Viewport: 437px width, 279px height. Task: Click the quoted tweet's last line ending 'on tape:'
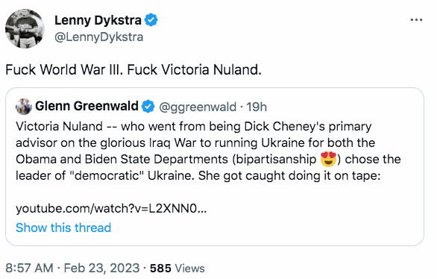198,175
